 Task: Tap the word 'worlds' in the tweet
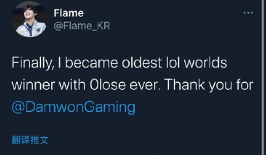(205, 63)
